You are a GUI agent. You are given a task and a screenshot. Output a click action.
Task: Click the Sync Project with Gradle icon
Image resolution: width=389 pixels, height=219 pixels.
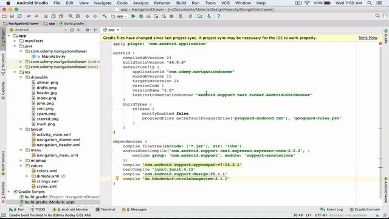pyautogui.click(x=190, y=16)
